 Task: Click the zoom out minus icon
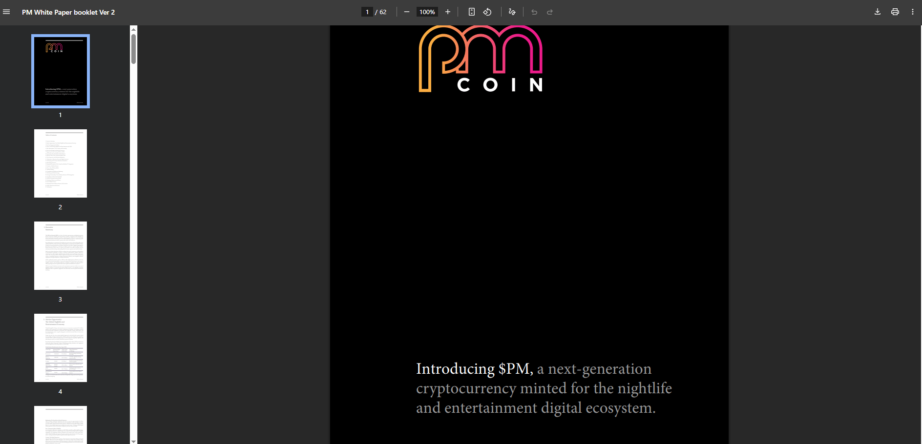(x=407, y=12)
